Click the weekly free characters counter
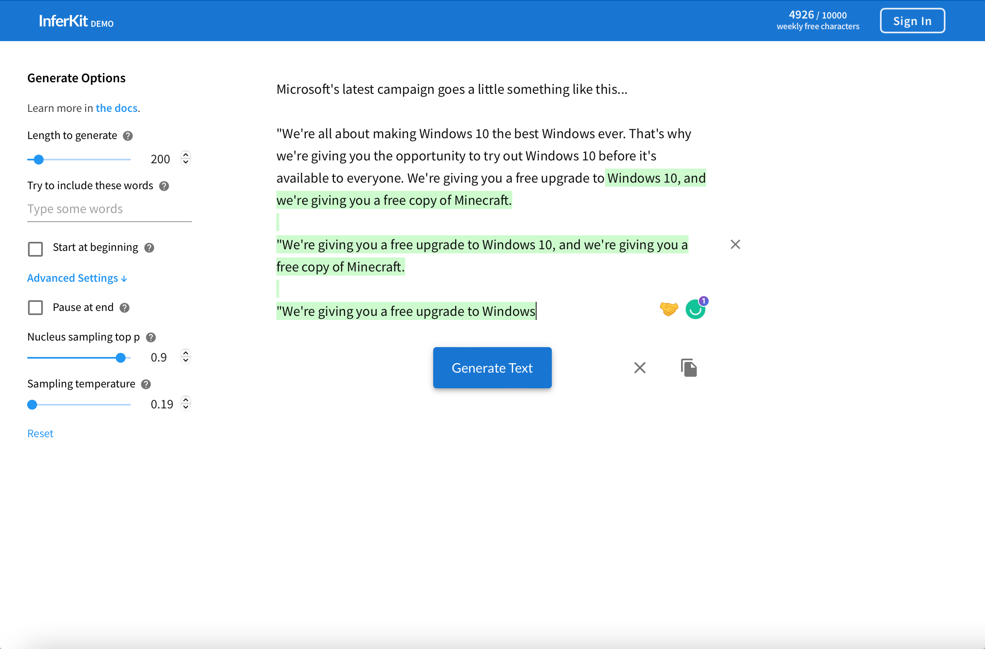The height and width of the screenshot is (649, 985). (x=817, y=20)
